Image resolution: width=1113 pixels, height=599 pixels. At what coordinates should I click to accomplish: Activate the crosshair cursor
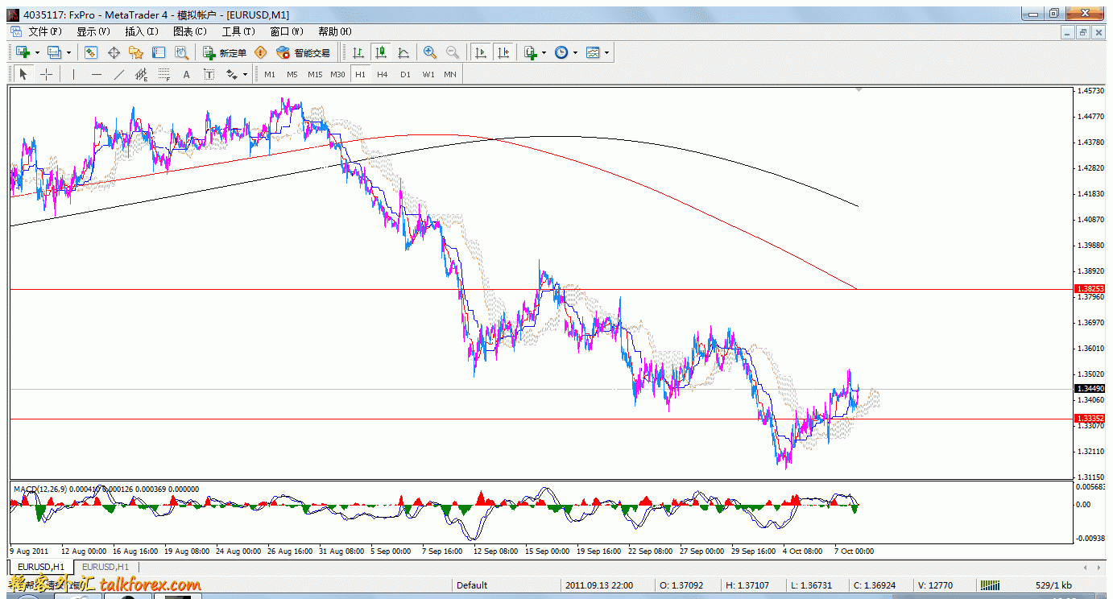tap(47, 74)
